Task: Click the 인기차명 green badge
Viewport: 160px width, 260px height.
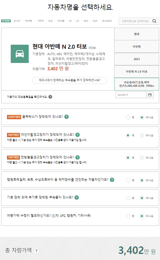Action: (6, 21)
